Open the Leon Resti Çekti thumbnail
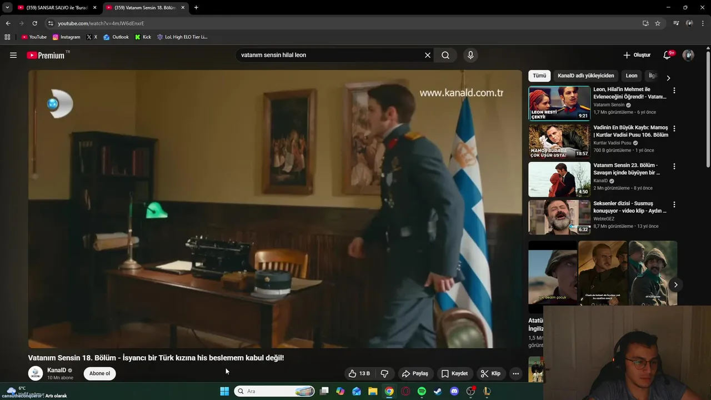 (x=559, y=103)
